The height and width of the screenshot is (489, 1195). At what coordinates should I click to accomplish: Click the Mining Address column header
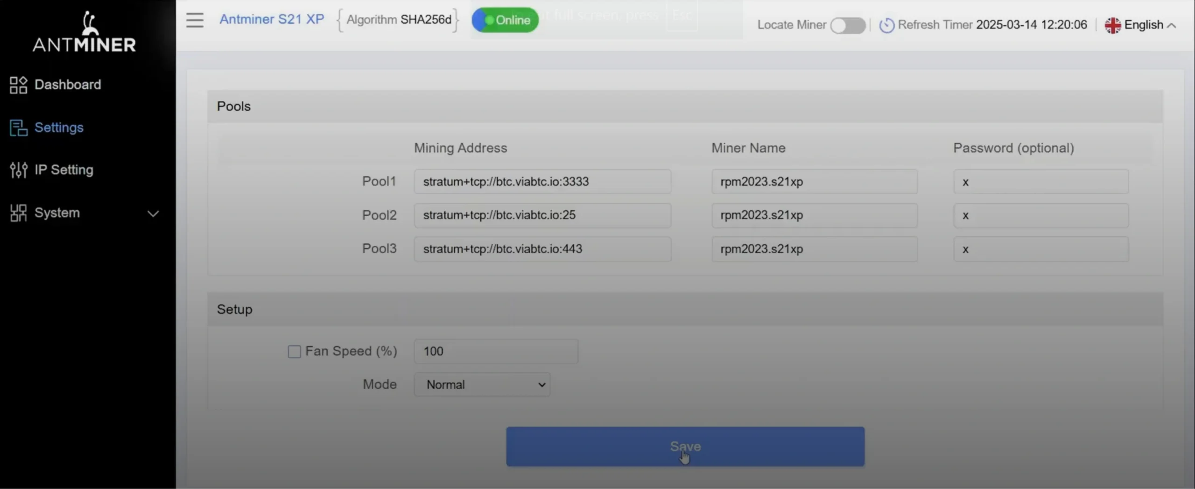[x=460, y=148]
